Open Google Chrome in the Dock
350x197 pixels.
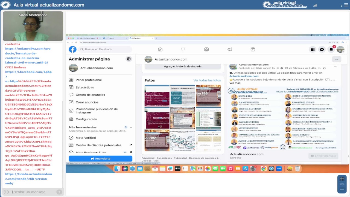point(264,169)
